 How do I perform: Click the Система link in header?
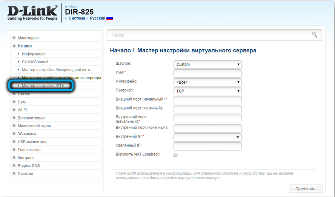tap(77, 18)
